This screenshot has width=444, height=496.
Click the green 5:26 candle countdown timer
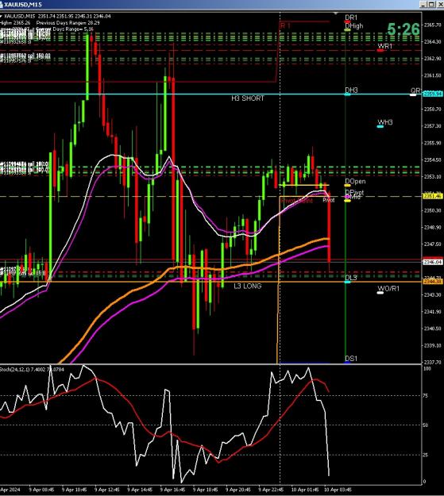(403, 29)
